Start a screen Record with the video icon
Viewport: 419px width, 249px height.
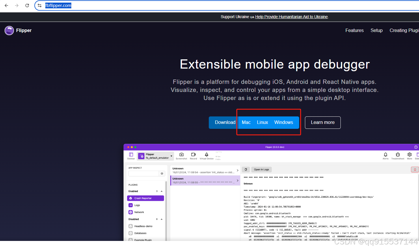pos(193,156)
